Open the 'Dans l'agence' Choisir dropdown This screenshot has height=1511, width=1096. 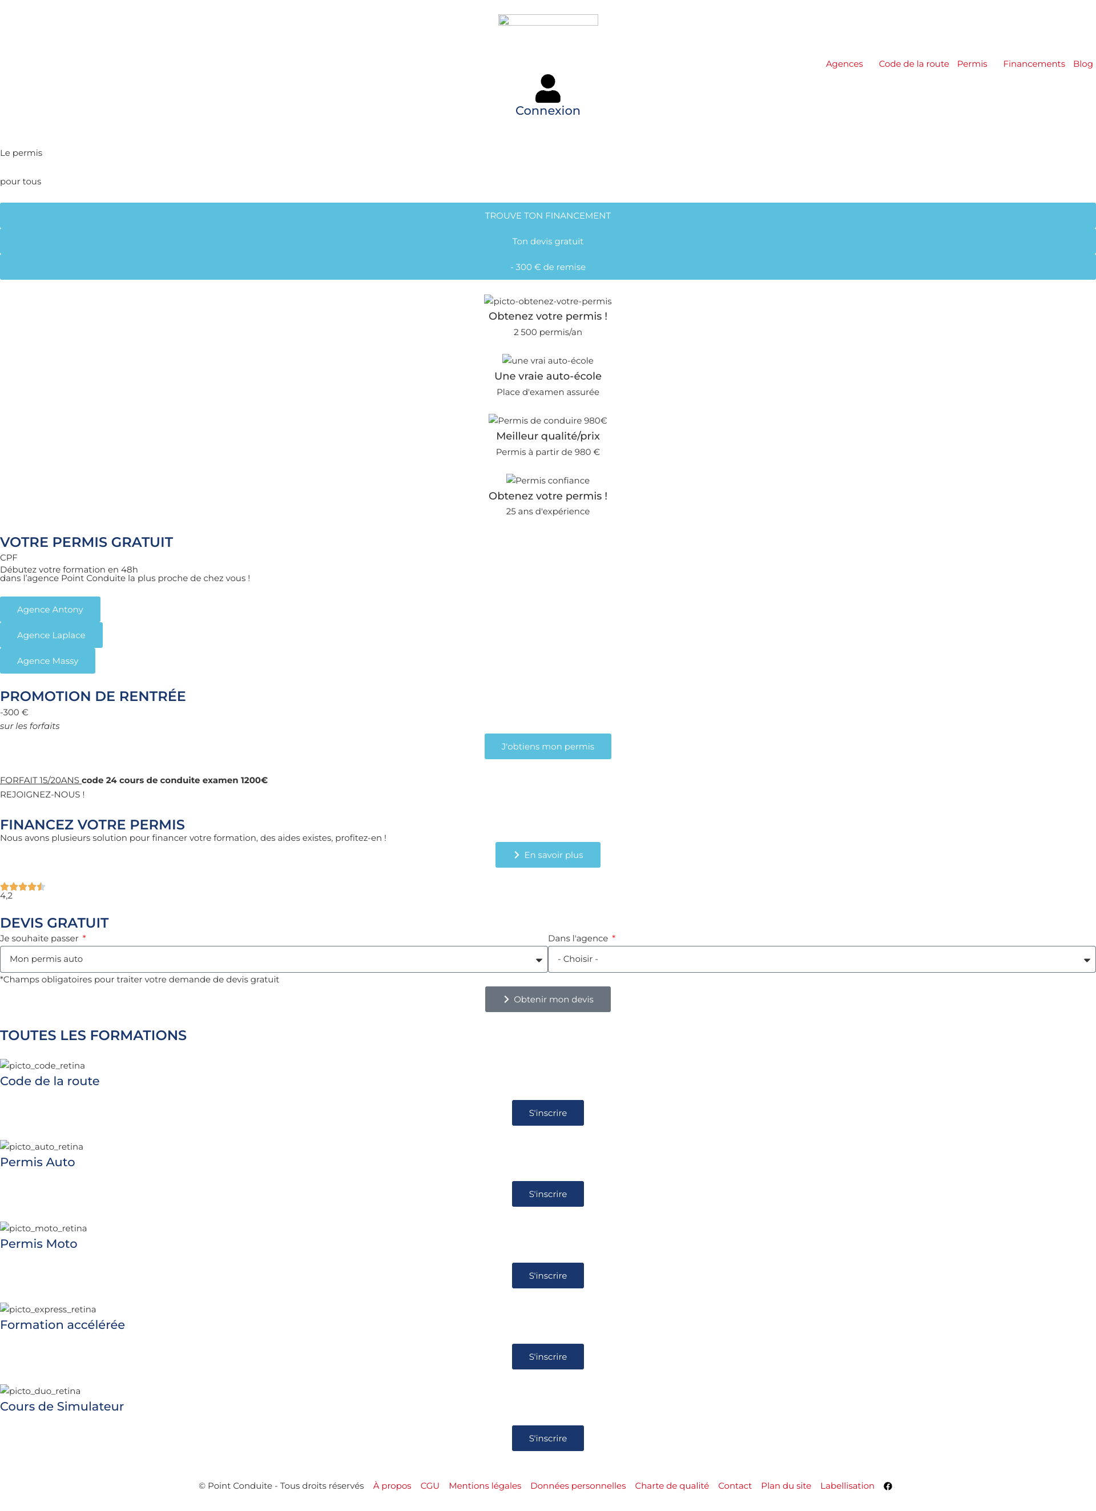[821, 958]
